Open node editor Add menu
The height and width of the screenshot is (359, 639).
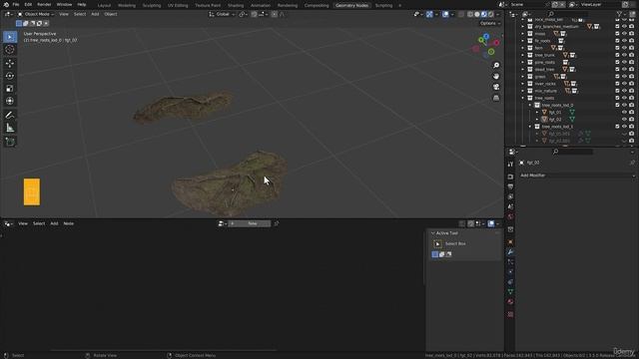[x=54, y=223]
